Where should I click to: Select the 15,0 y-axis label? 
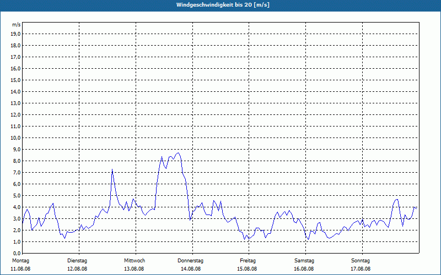click(x=16, y=80)
